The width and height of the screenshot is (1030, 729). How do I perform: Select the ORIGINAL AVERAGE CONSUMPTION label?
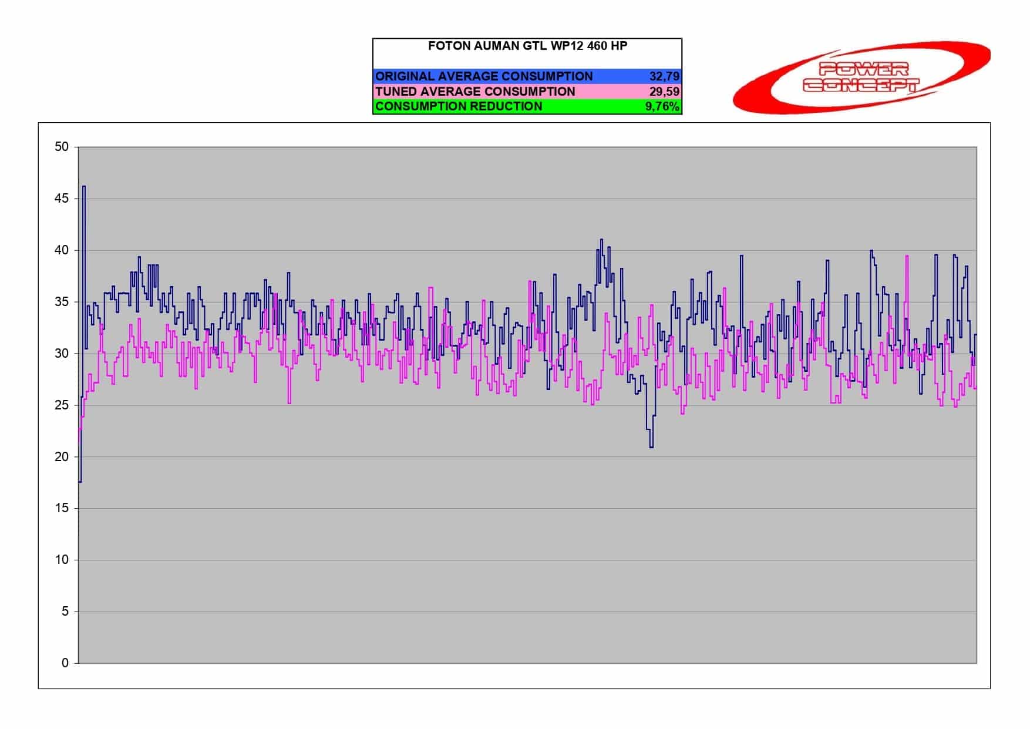(484, 76)
